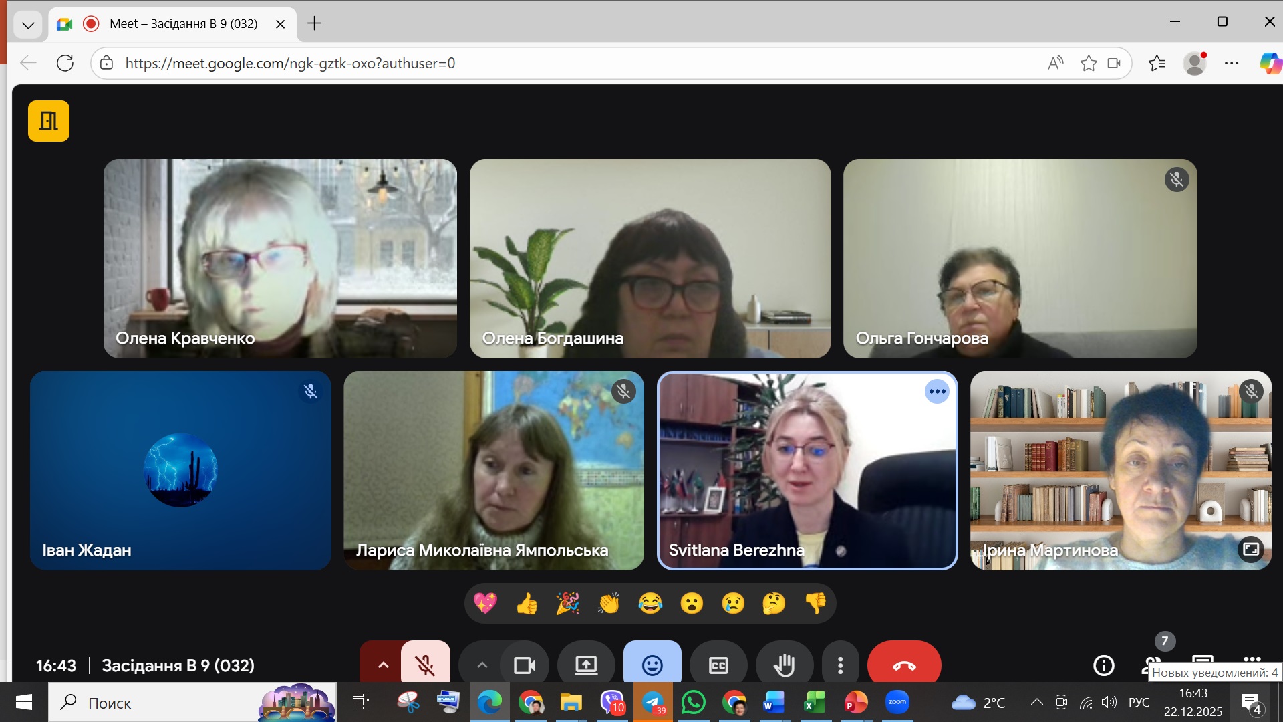1283x722 pixels.
Task: Click the red leave call button
Action: (903, 665)
